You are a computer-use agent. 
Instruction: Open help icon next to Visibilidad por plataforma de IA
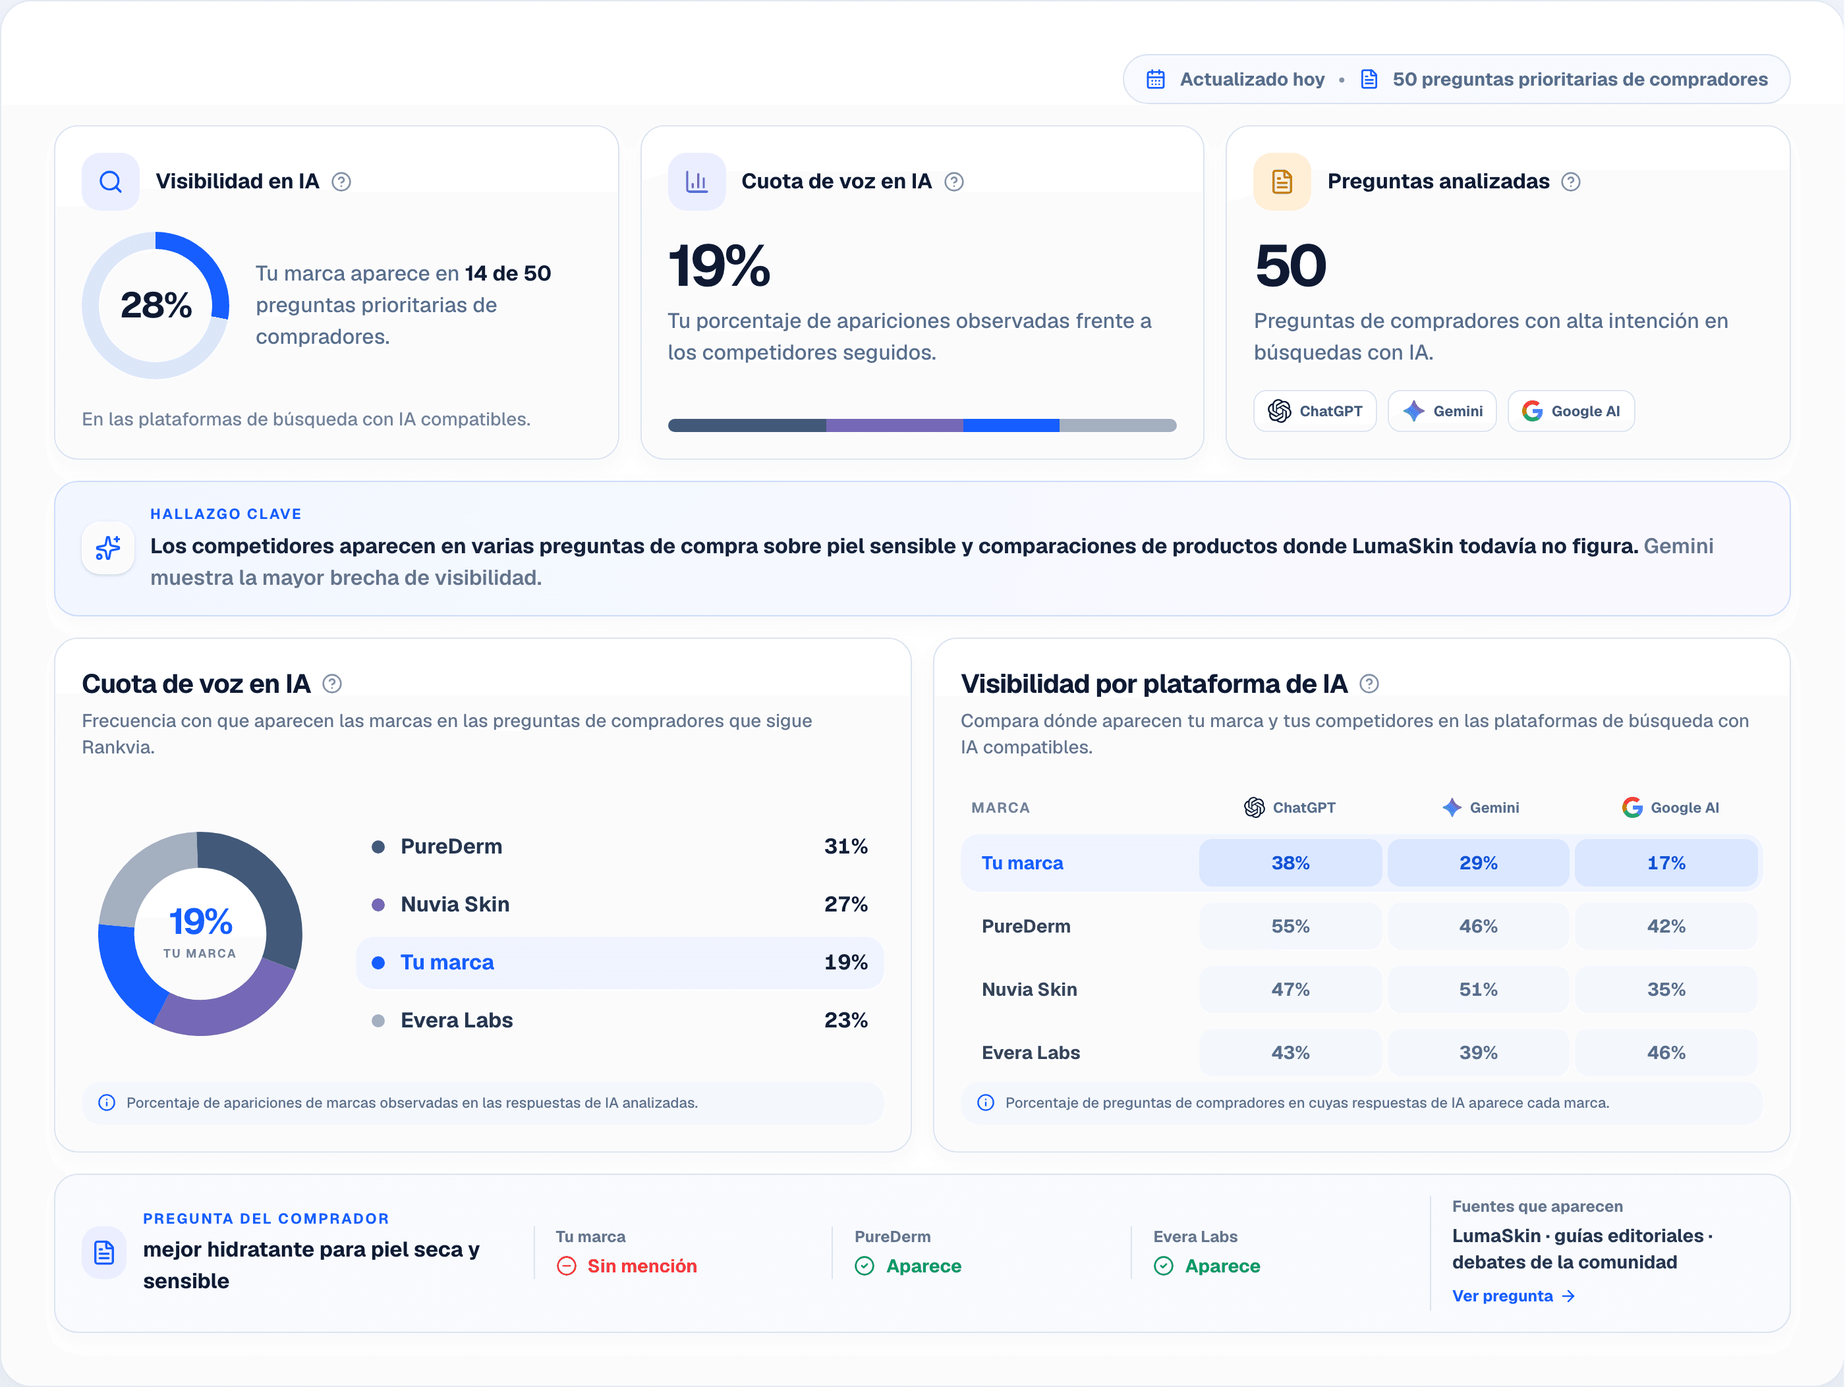[x=1369, y=684]
